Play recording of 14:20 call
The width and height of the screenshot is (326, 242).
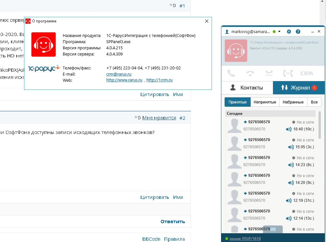291,183
